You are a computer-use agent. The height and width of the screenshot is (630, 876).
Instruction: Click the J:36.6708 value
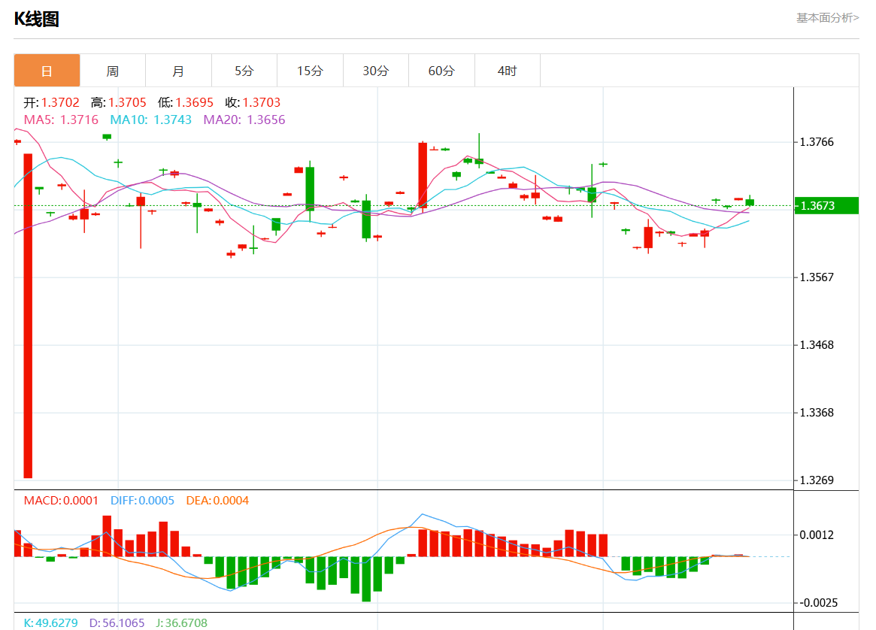pyautogui.click(x=181, y=622)
